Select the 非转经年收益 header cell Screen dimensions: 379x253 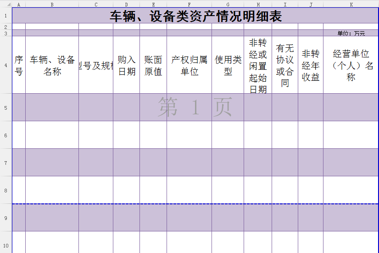310,65
